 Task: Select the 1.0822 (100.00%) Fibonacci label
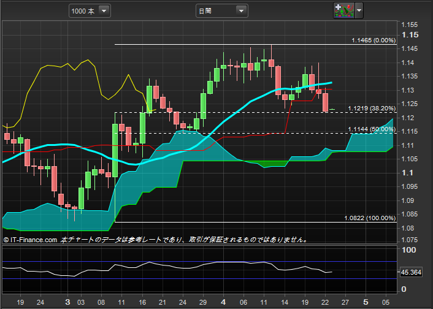370,218
